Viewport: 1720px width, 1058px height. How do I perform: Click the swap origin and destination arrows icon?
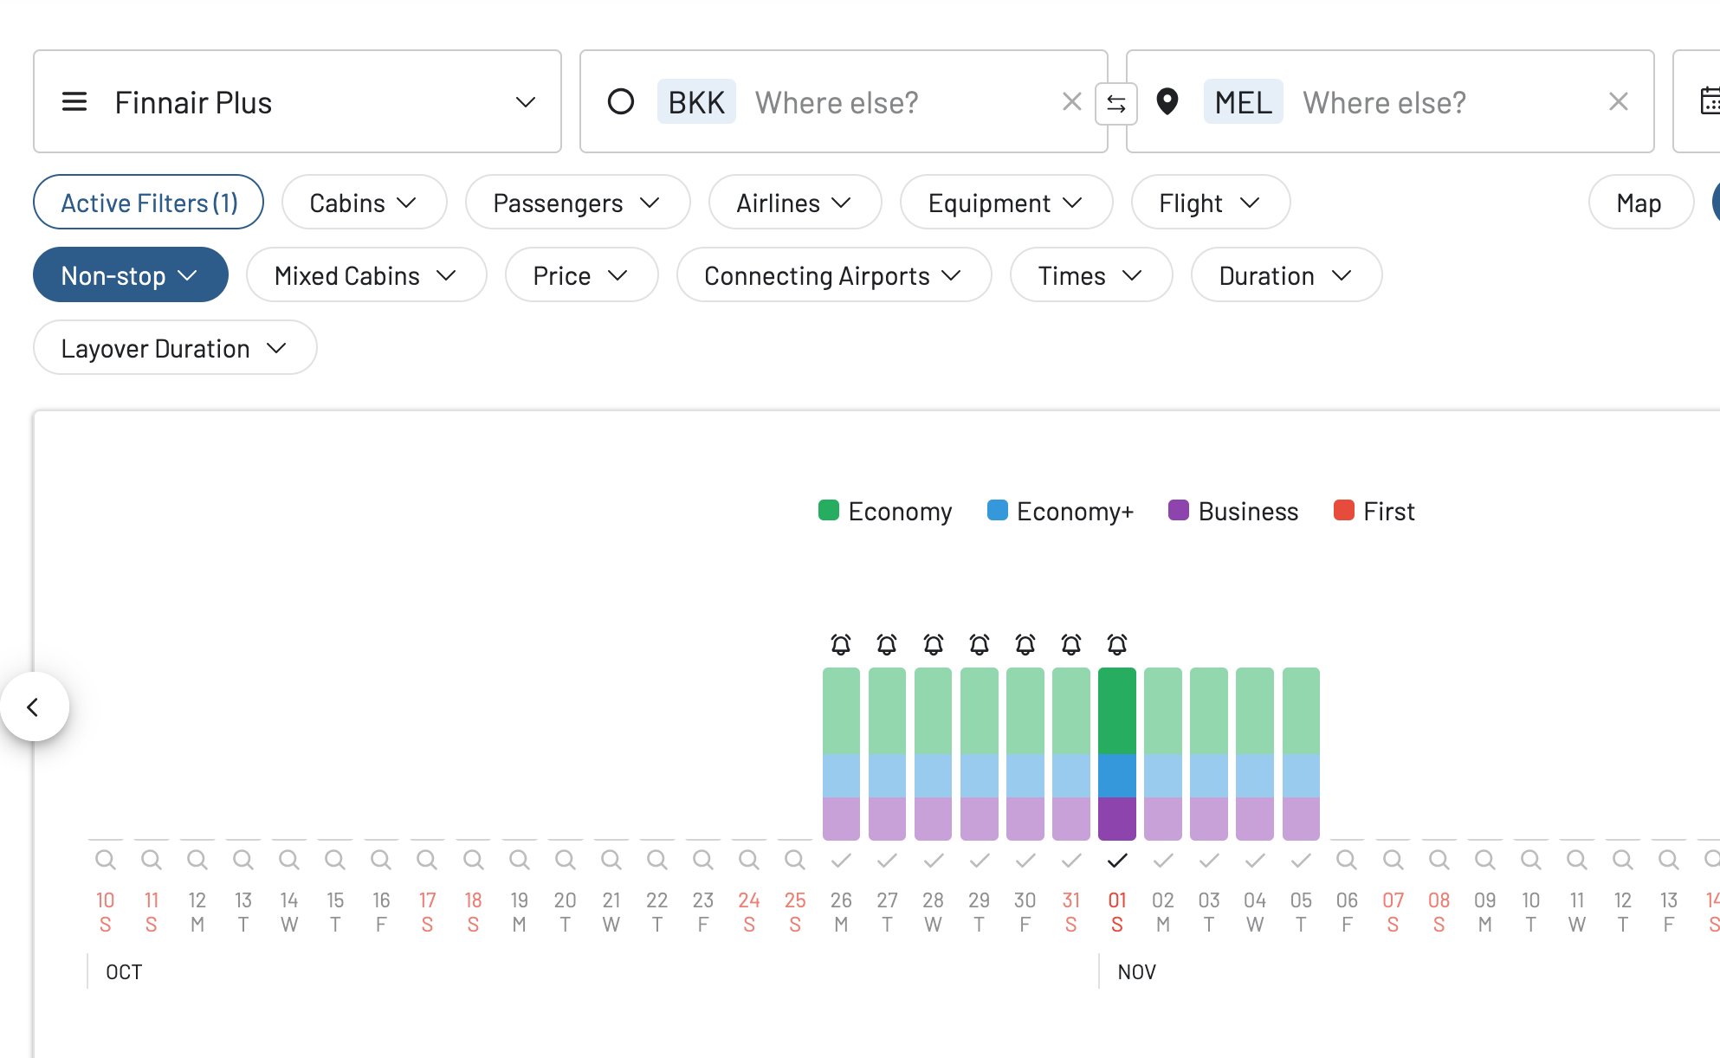[1118, 102]
